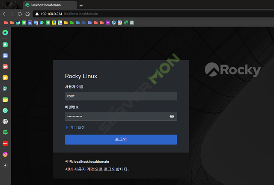Viewport: 274px width, 185px height.
Task: Click the green circle icon atop the sidebar
Action: pos(5,32)
